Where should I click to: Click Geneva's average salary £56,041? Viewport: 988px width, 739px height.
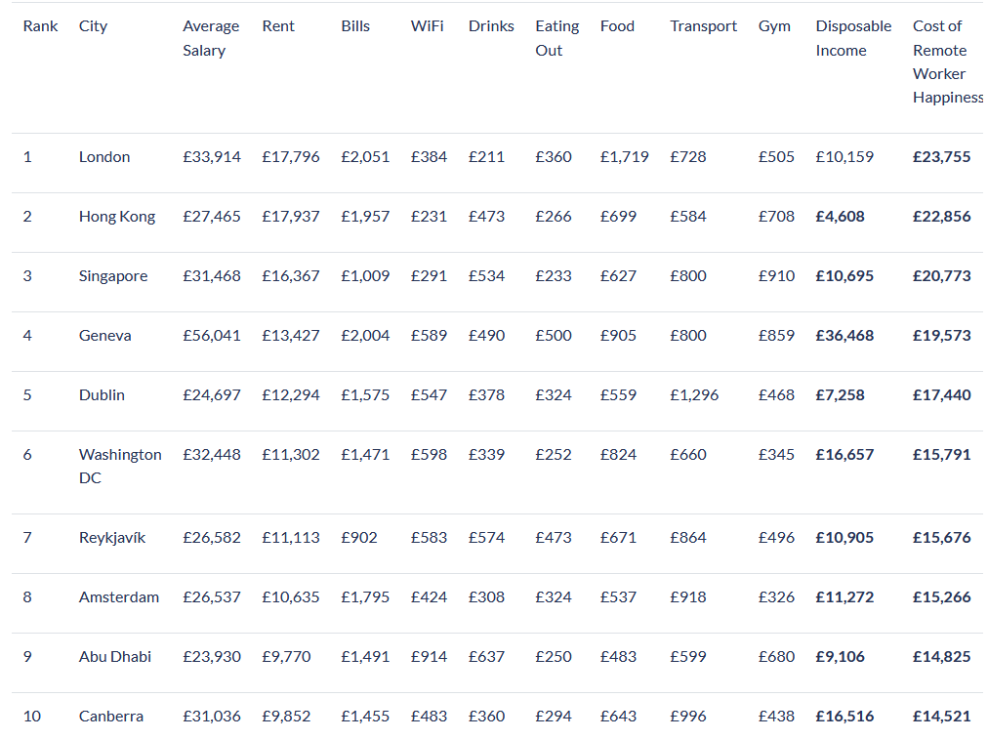pos(212,335)
